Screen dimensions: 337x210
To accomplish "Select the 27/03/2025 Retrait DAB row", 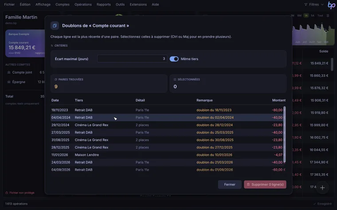I will tap(168, 133).
